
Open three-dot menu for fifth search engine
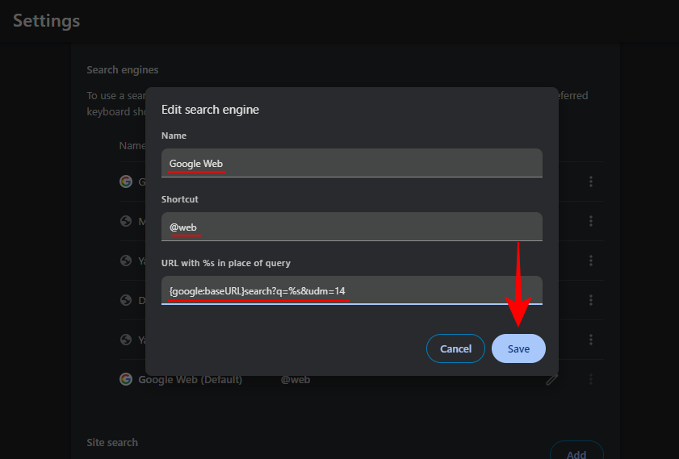[591, 340]
